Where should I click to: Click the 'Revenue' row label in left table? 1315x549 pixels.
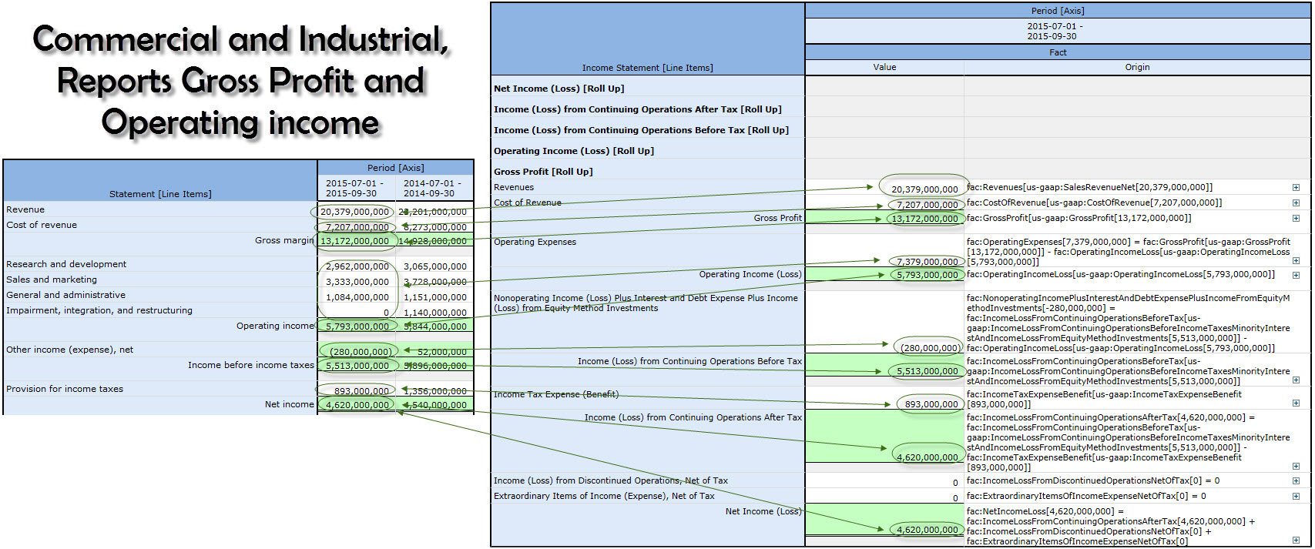point(25,209)
